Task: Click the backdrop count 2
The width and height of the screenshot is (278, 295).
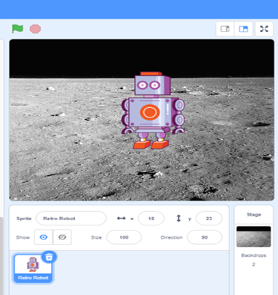Action: point(253,264)
